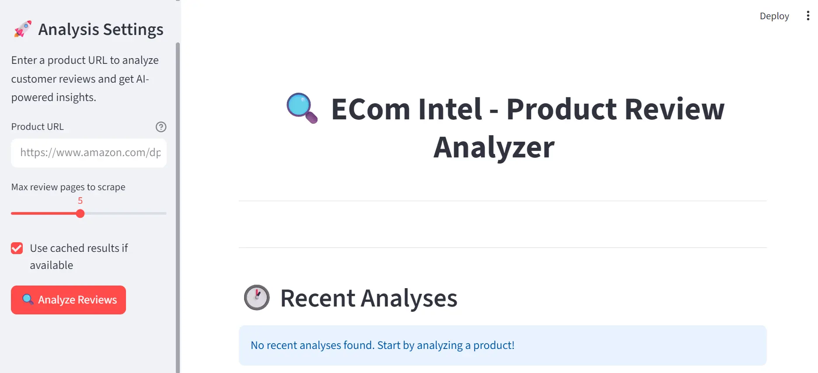Expand the Recent Analyses section
818x373 pixels.
pos(369,298)
